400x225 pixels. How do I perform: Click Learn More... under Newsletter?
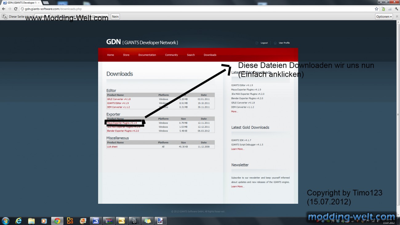tap(238, 187)
